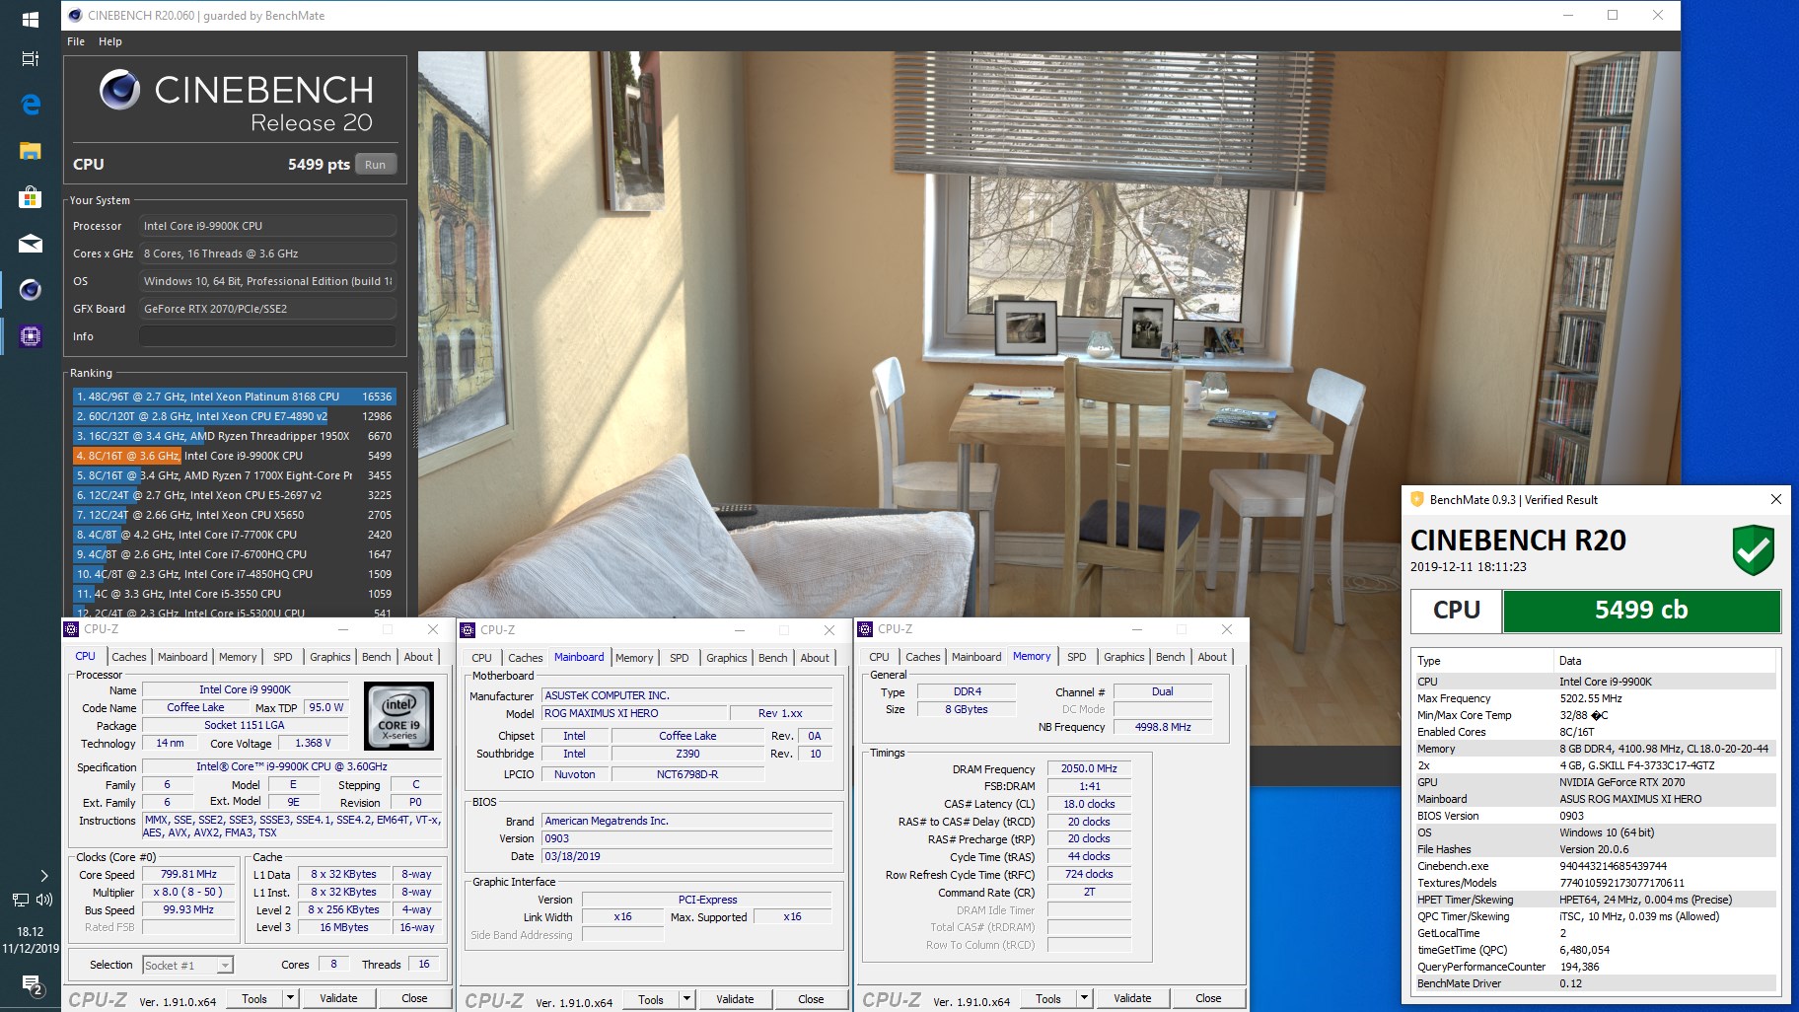Open CPU tab in Memory CPU-Z

tap(879, 657)
